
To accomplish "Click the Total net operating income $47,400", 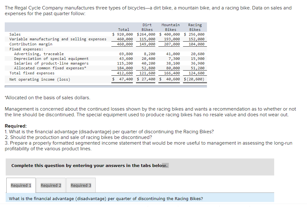I will click(x=122, y=79).
